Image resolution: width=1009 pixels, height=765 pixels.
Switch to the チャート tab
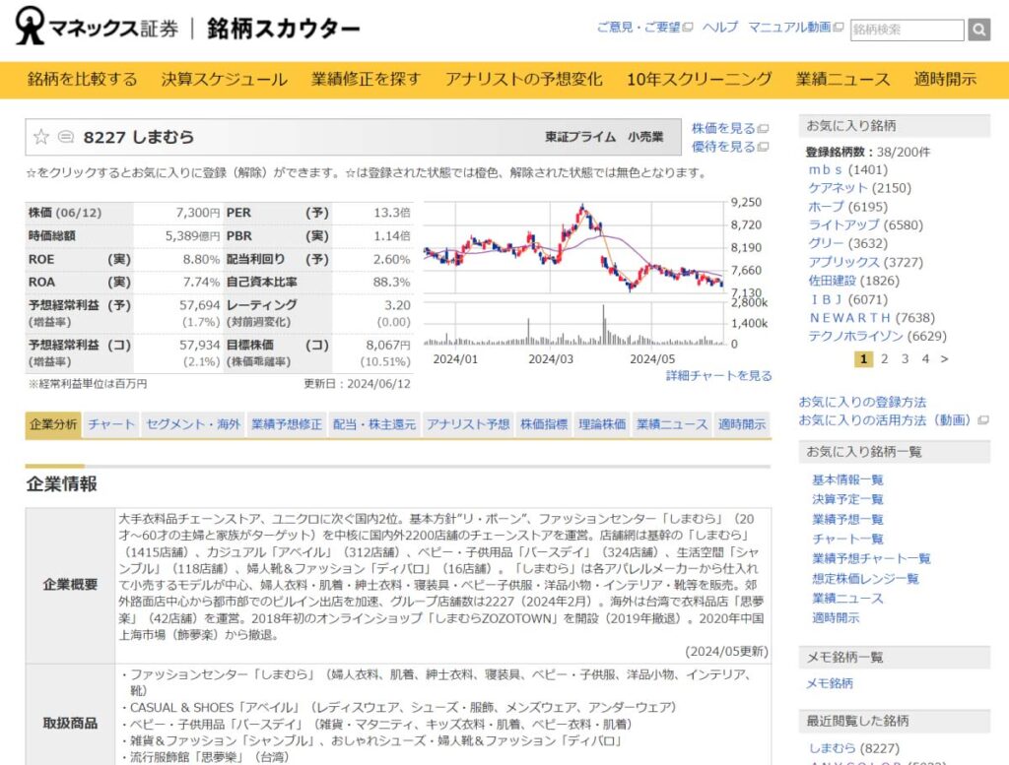[x=111, y=424]
